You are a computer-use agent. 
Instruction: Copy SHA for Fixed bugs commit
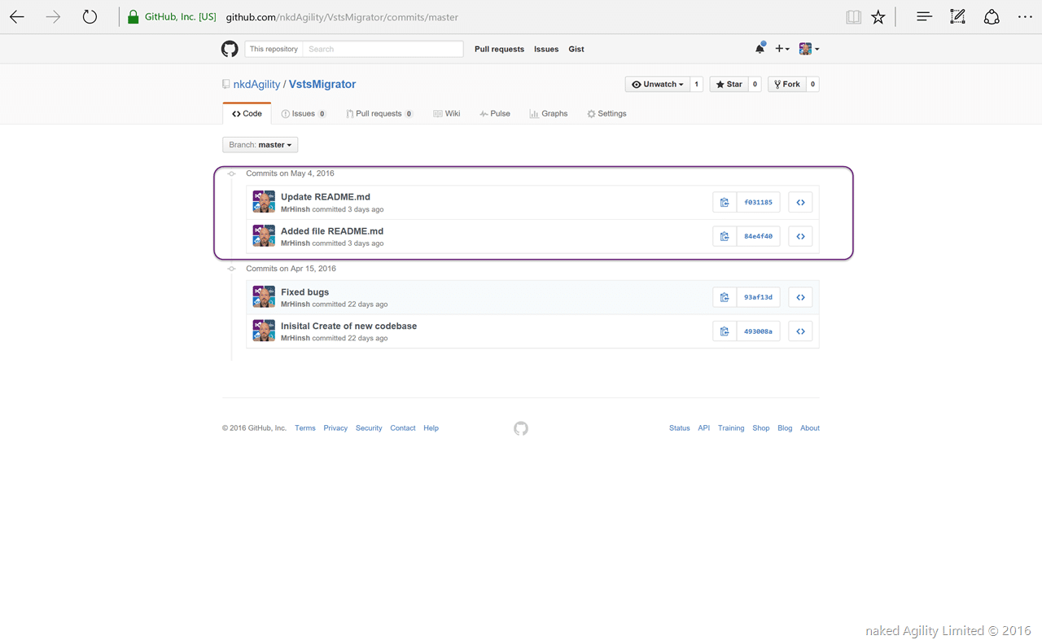coord(725,297)
